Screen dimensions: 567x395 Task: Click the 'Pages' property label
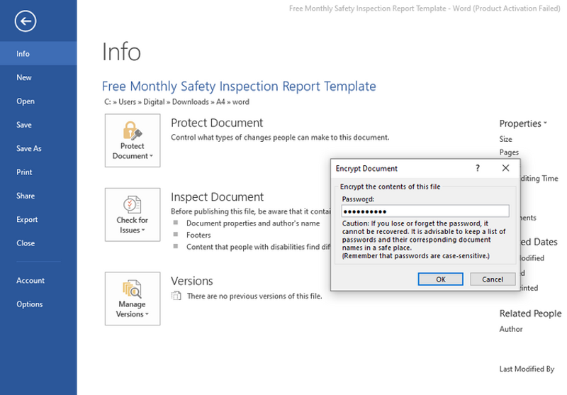[509, 152]
